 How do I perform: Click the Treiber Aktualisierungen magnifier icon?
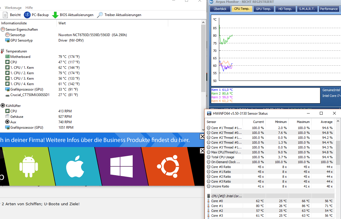(100, 15)
